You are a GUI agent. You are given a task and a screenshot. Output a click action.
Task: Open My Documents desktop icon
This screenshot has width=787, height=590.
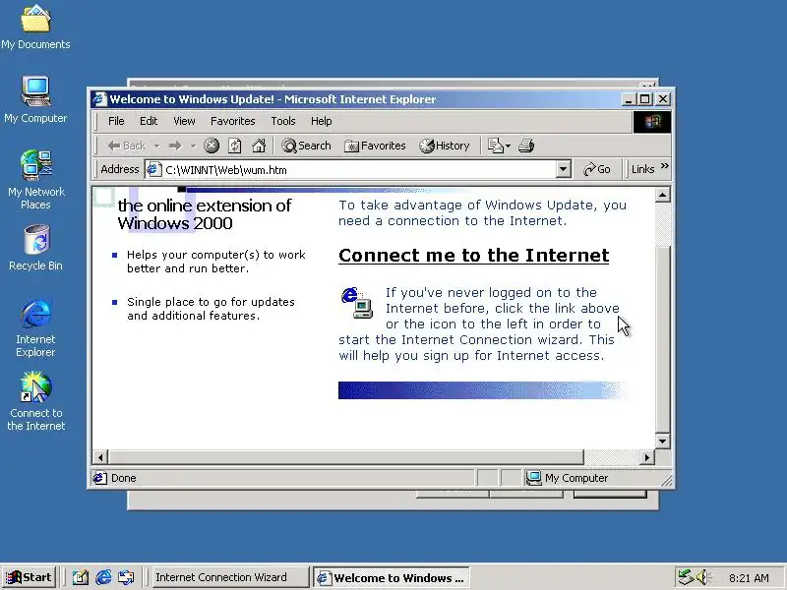coord(35,28)
